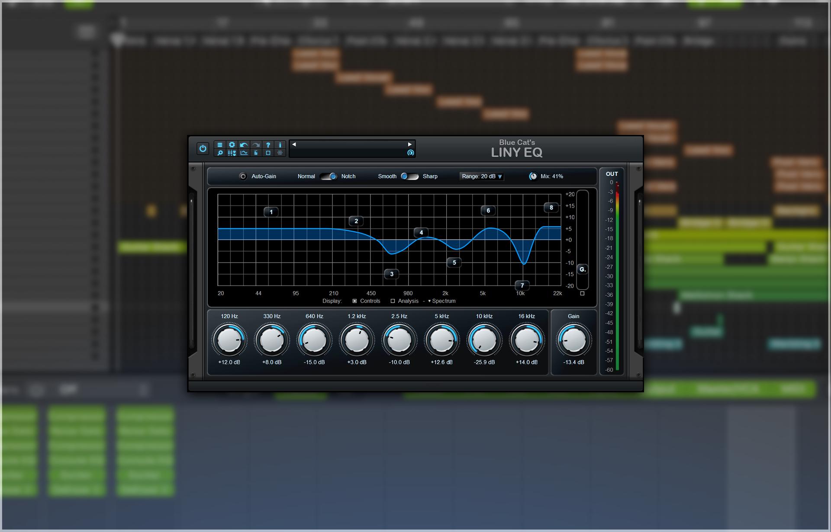This screenshot has width=831, height=532.
Task: Click the Blue Cat's LINY EQ title
Action: point(517,148)
